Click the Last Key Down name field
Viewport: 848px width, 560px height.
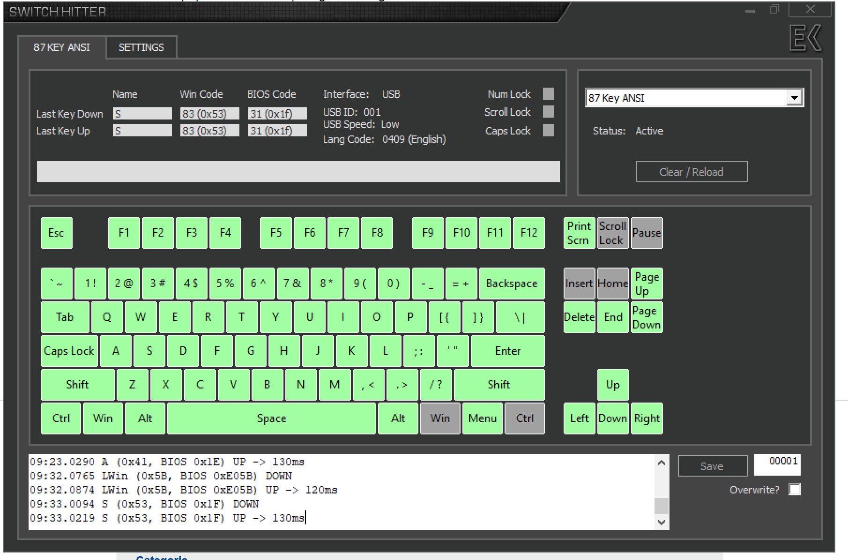coord(142,114)
